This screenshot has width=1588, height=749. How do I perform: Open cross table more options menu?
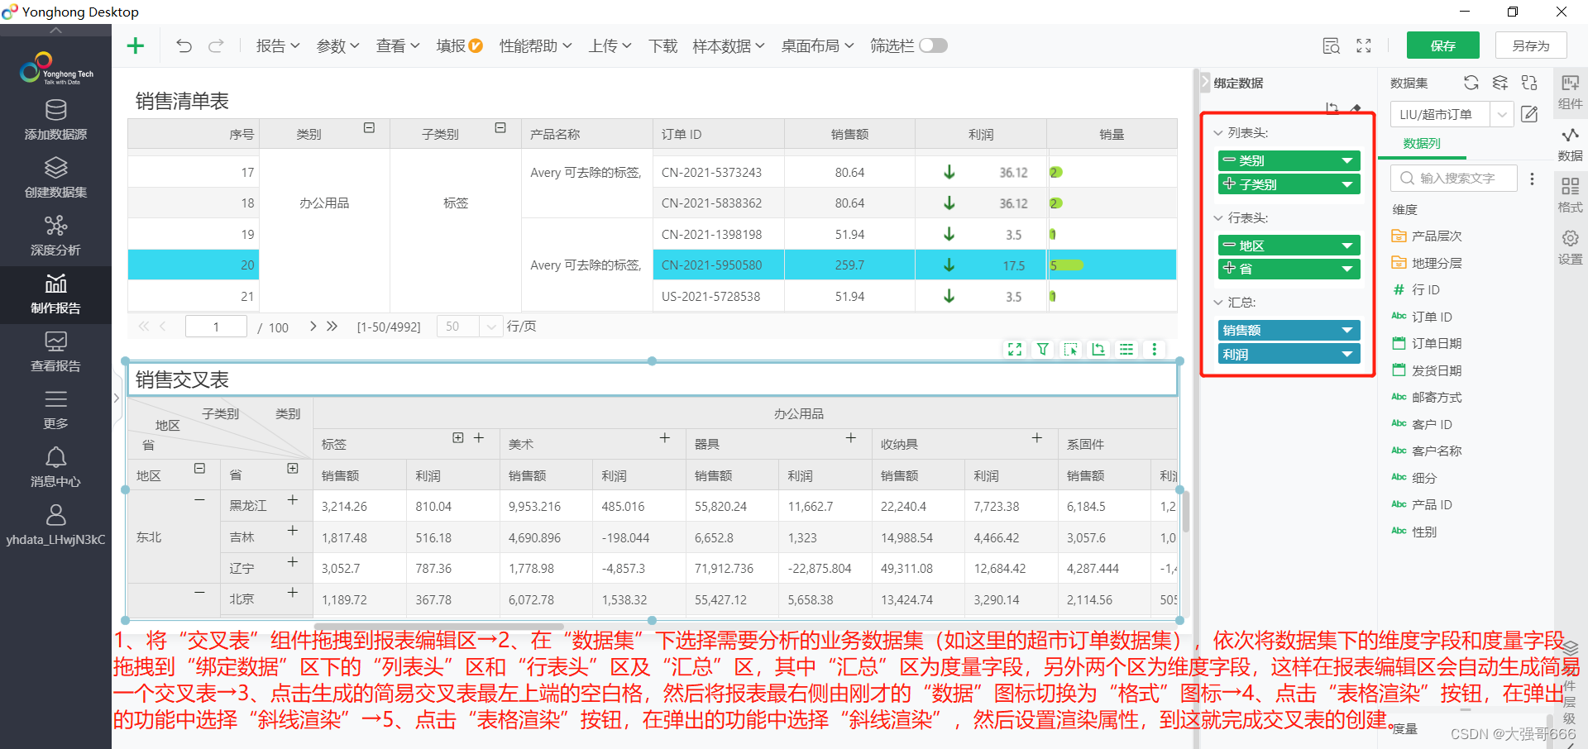1155,350
